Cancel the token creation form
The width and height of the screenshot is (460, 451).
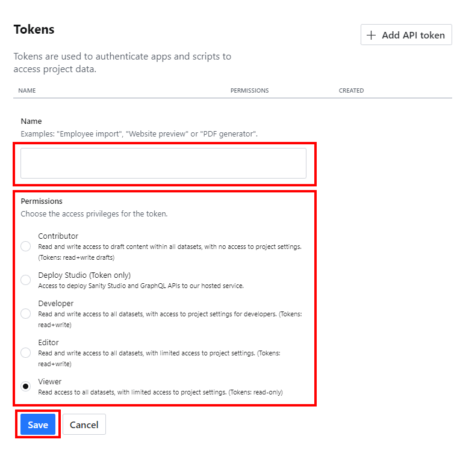click(x=84, y=425)
